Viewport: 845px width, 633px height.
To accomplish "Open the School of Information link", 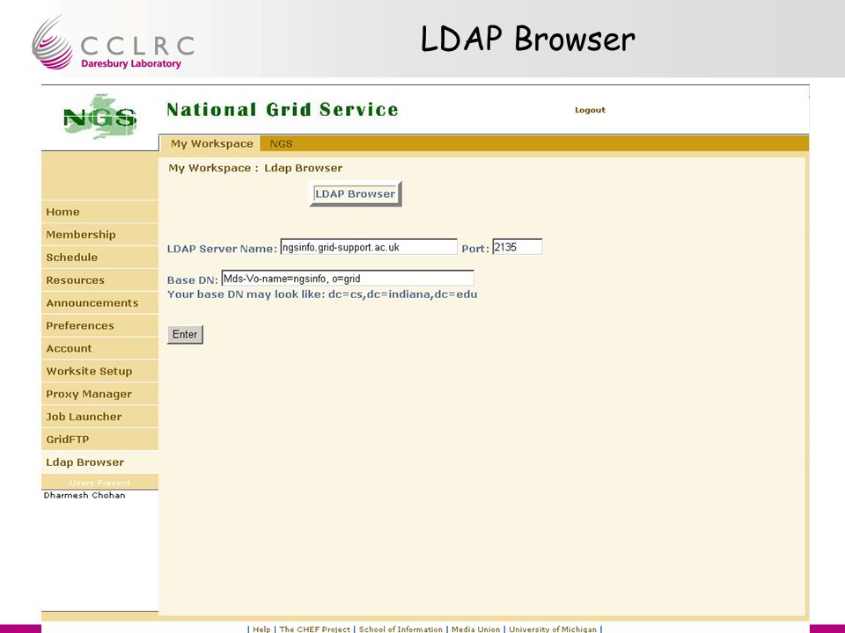I will (400, 629).
